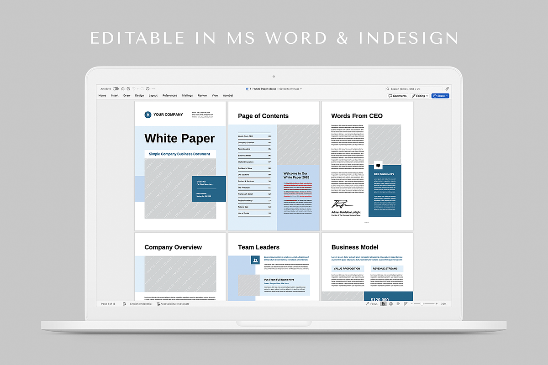Print the document via printer icon

point(148,89)
